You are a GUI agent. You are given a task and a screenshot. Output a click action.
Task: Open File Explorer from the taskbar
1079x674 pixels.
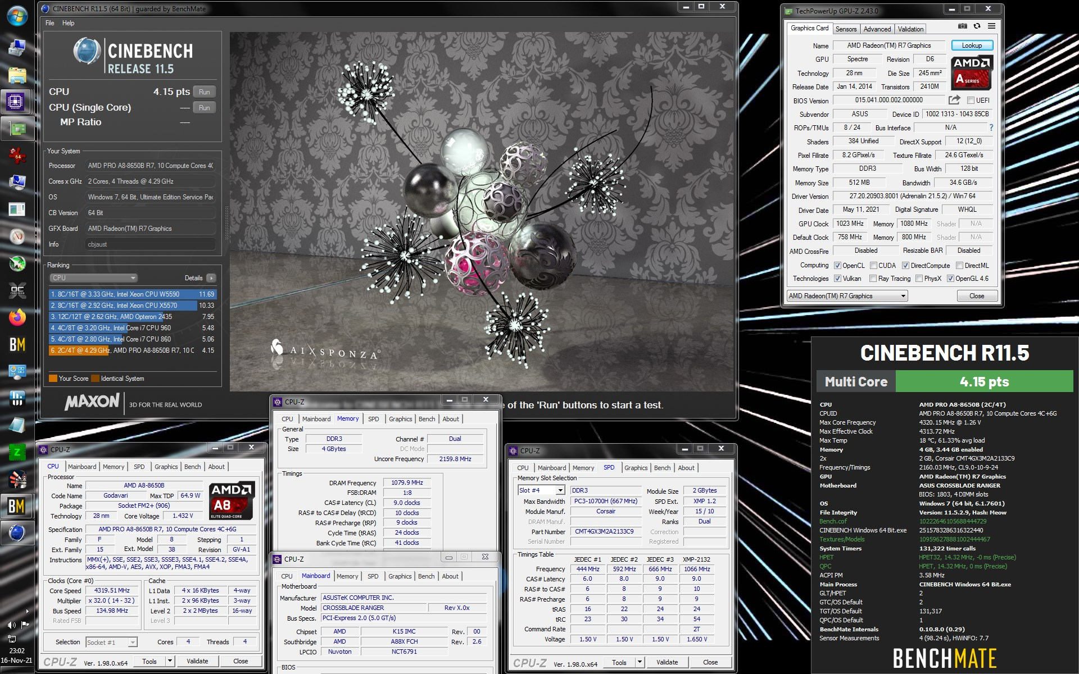17,75
